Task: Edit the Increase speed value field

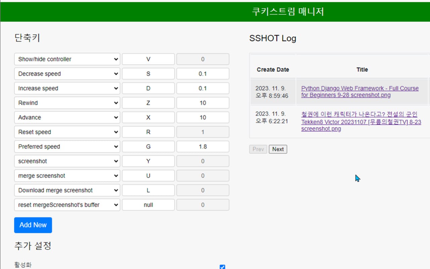Action: pos(203,88)
